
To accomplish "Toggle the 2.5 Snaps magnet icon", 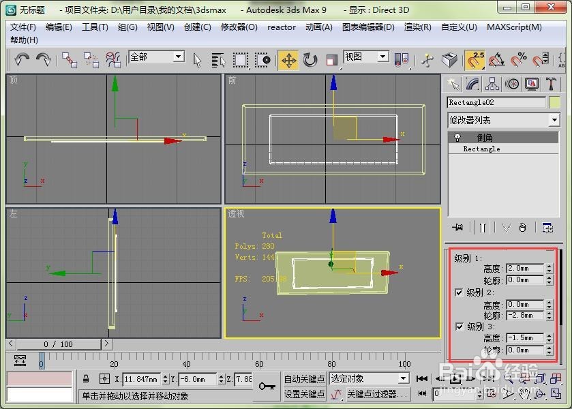I will coord(475,59).
